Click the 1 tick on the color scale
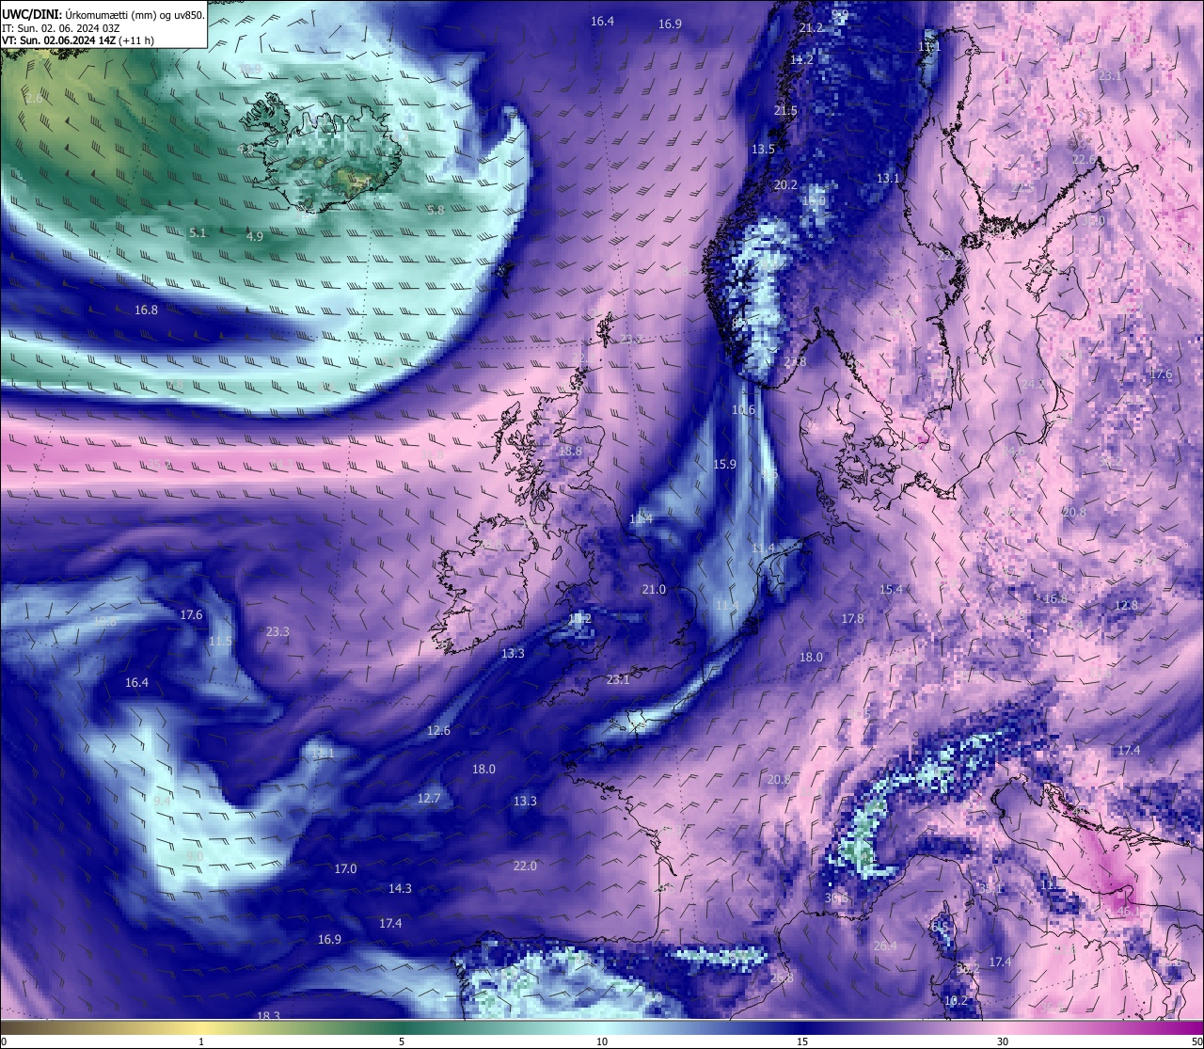The width and height of the screenshot is (1204, 1049). tap(201, 1041)
